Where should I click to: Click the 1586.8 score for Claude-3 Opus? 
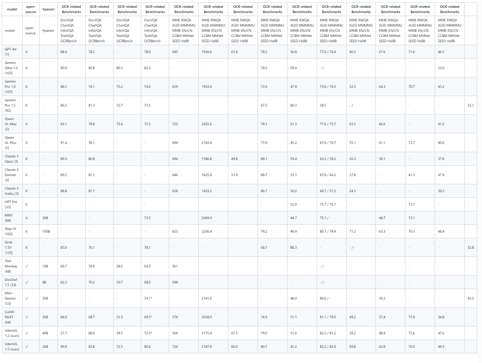click(207, 159)
